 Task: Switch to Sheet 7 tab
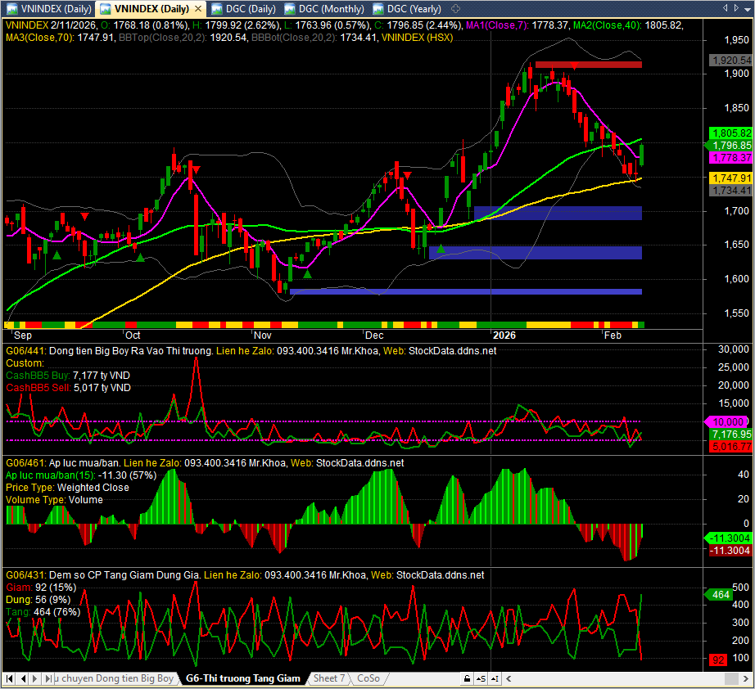pyautogui.click(x=329, y=678)
